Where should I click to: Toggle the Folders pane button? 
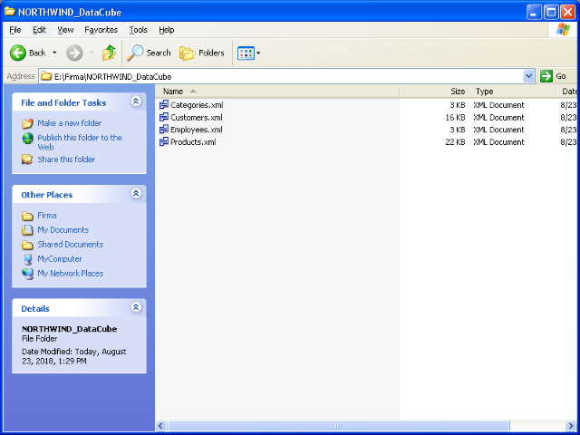[202, 53]
